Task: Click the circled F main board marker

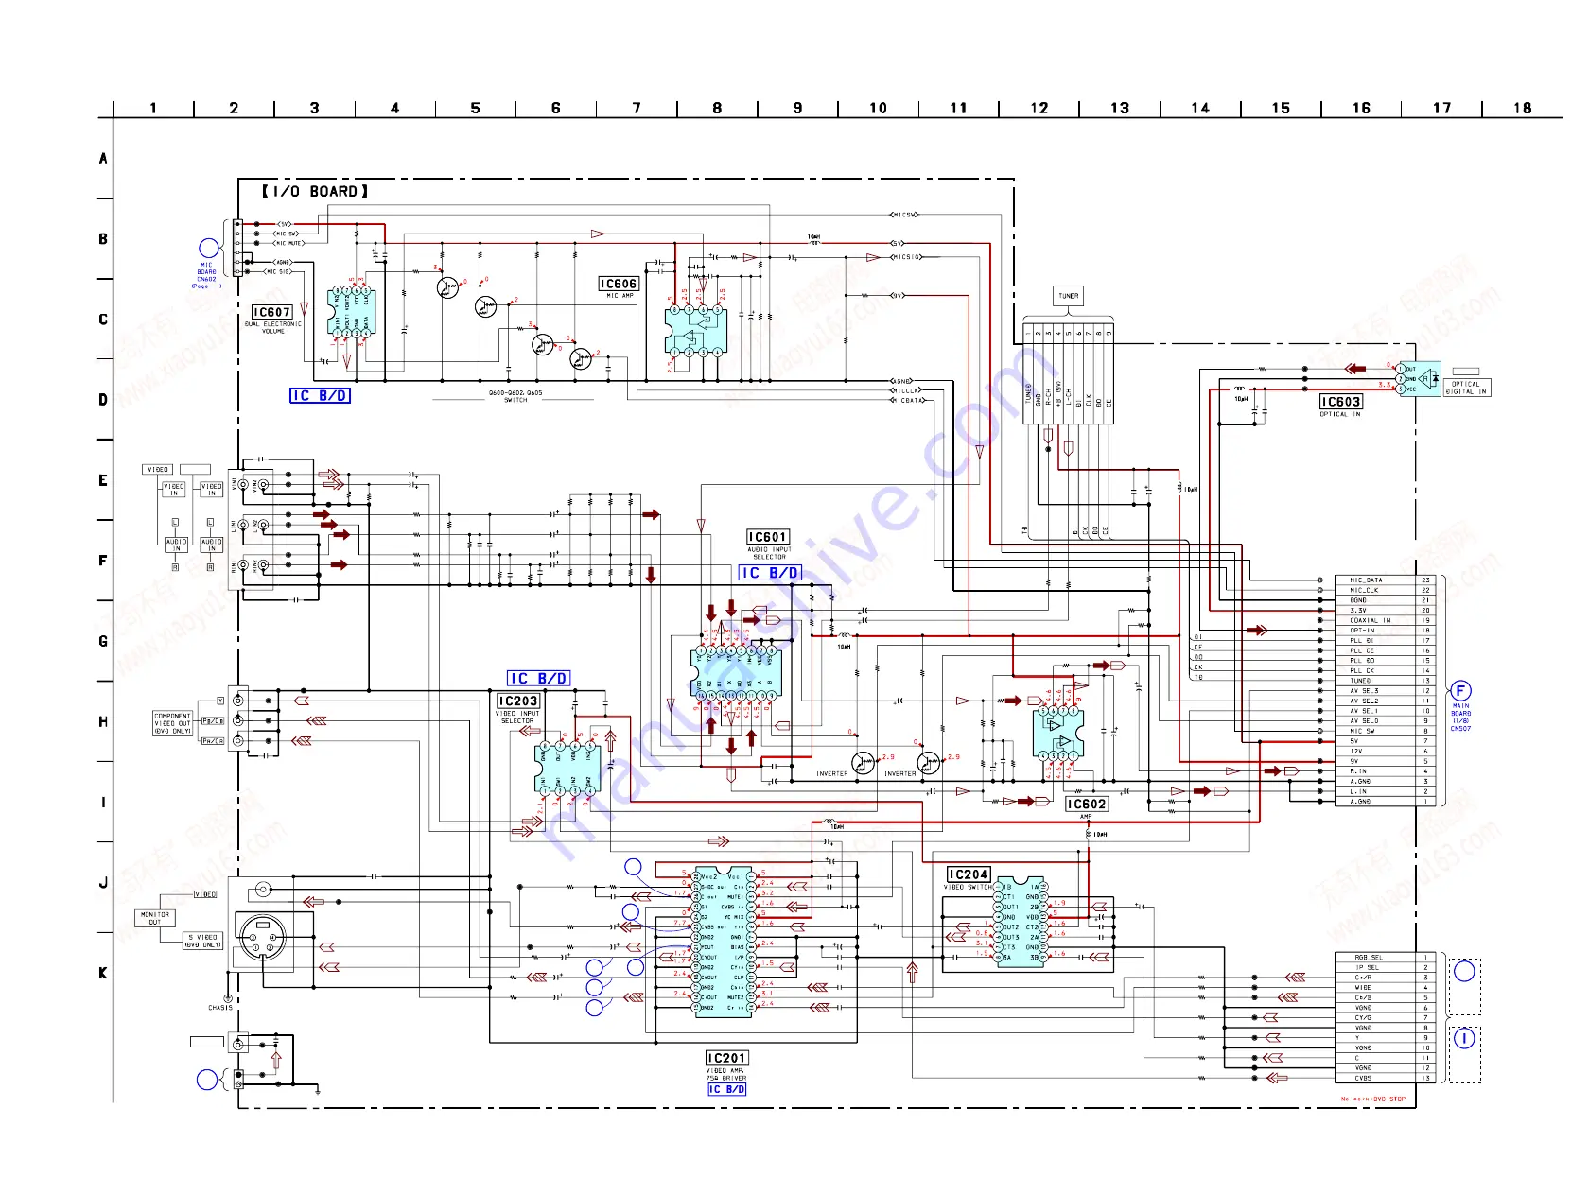Action: [x=1460, y=691]
